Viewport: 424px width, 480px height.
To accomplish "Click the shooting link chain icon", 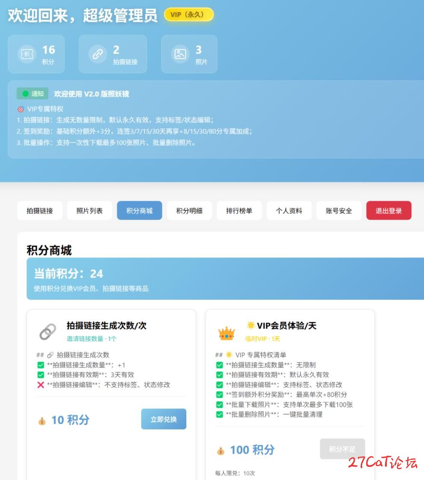I will (97, 54).
